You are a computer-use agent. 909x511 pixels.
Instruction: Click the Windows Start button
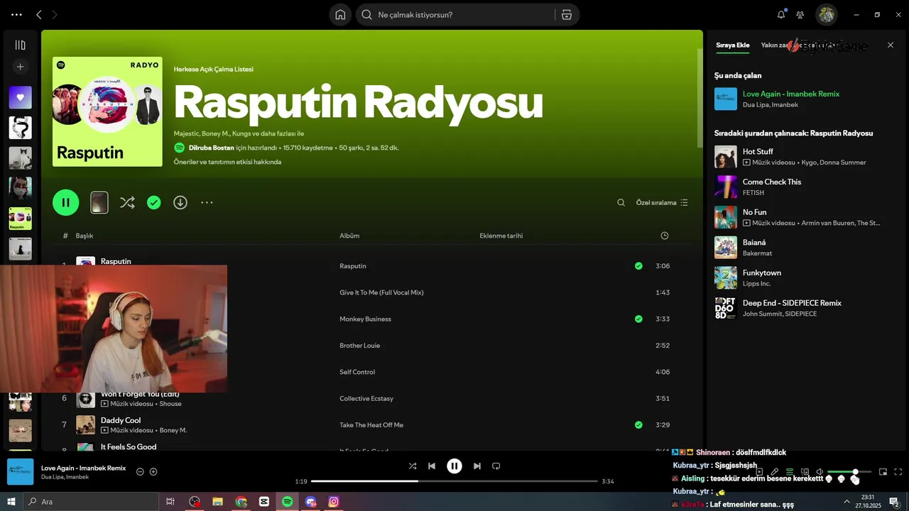click(x=11, y=502)
